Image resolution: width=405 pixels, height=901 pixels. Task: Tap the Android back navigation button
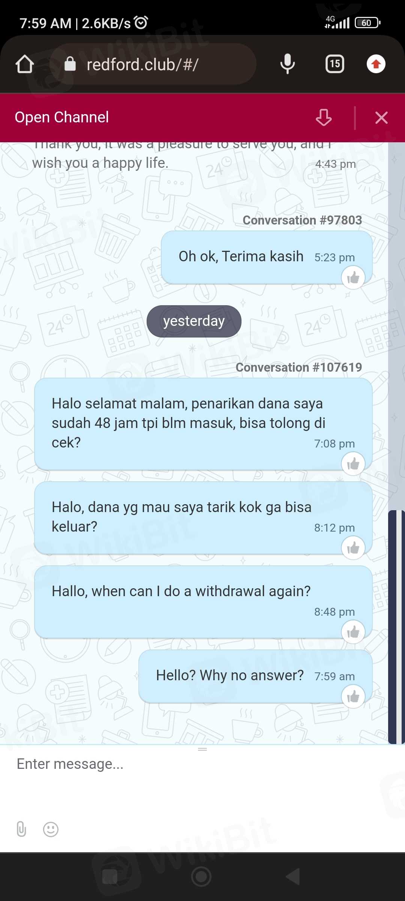coord(293,877)
